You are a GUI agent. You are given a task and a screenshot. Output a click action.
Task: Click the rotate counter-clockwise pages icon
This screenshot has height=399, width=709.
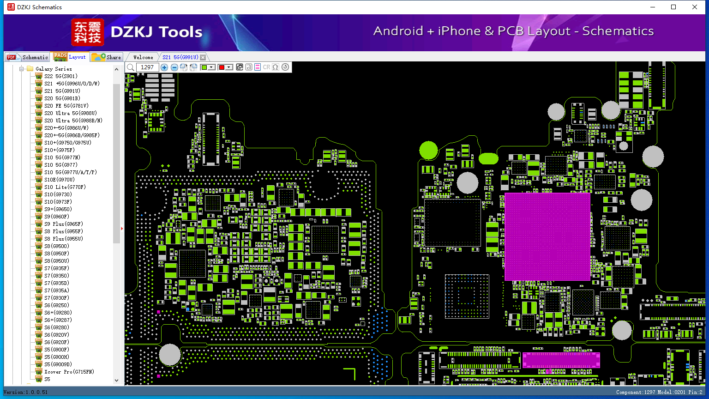[193, 67]
